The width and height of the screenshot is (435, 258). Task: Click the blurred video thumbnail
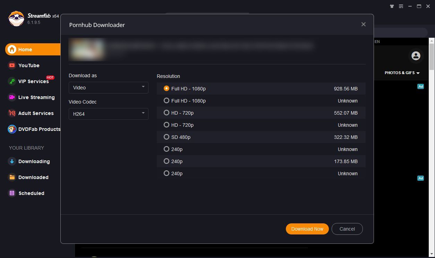click(87, 49)
